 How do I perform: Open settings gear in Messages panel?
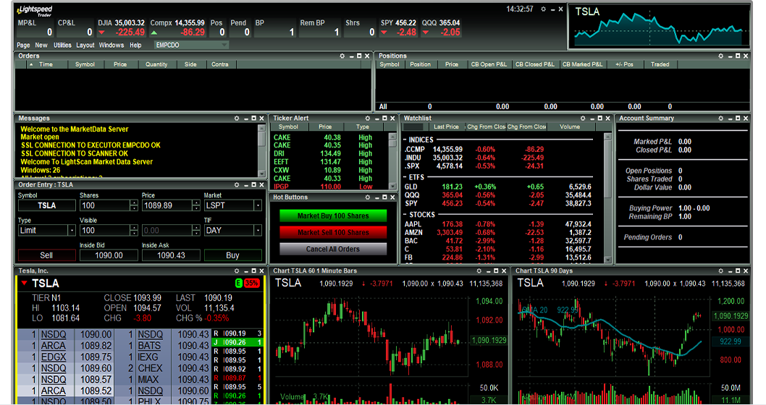237,119
